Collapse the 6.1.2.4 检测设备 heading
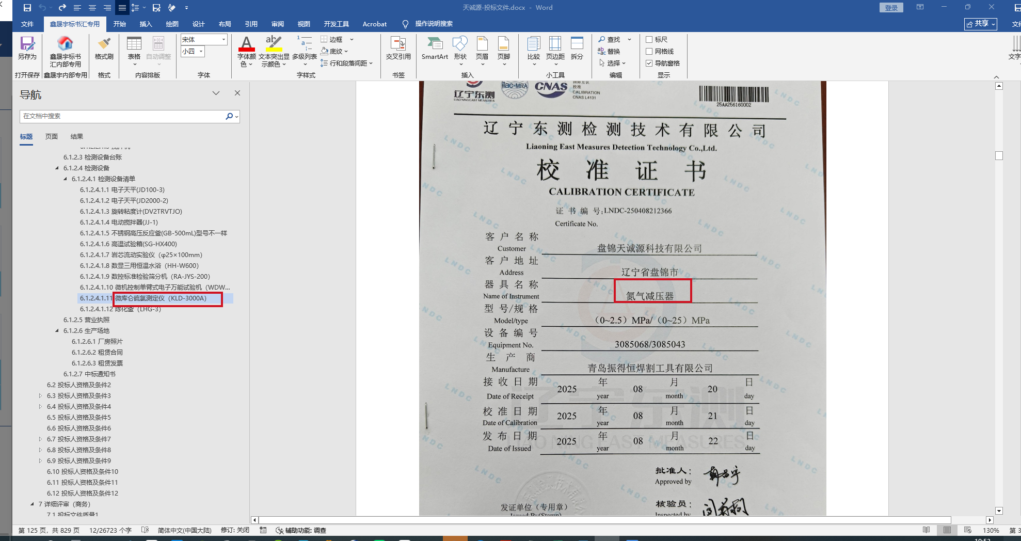Image resolution: width=1021 pixels, height=541 pixels. click(x=57, y=168)
